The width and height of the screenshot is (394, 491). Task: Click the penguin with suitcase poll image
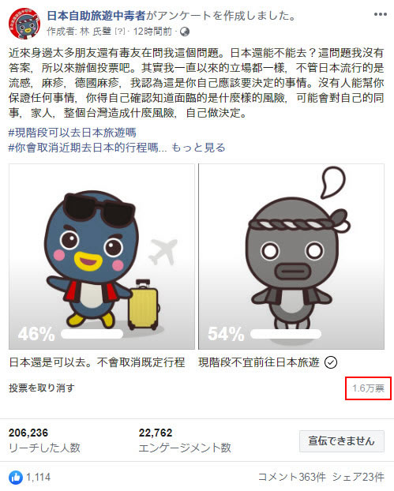102,257
